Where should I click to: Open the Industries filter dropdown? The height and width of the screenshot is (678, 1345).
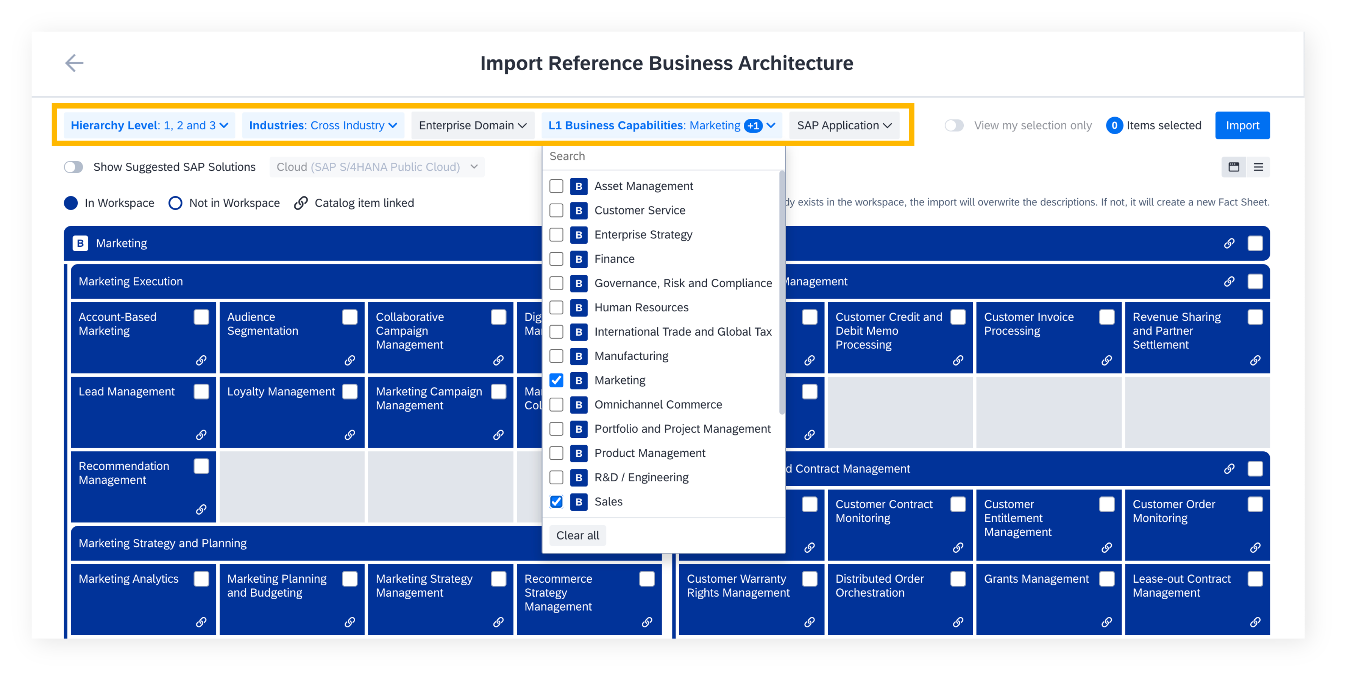coord(323,126)
